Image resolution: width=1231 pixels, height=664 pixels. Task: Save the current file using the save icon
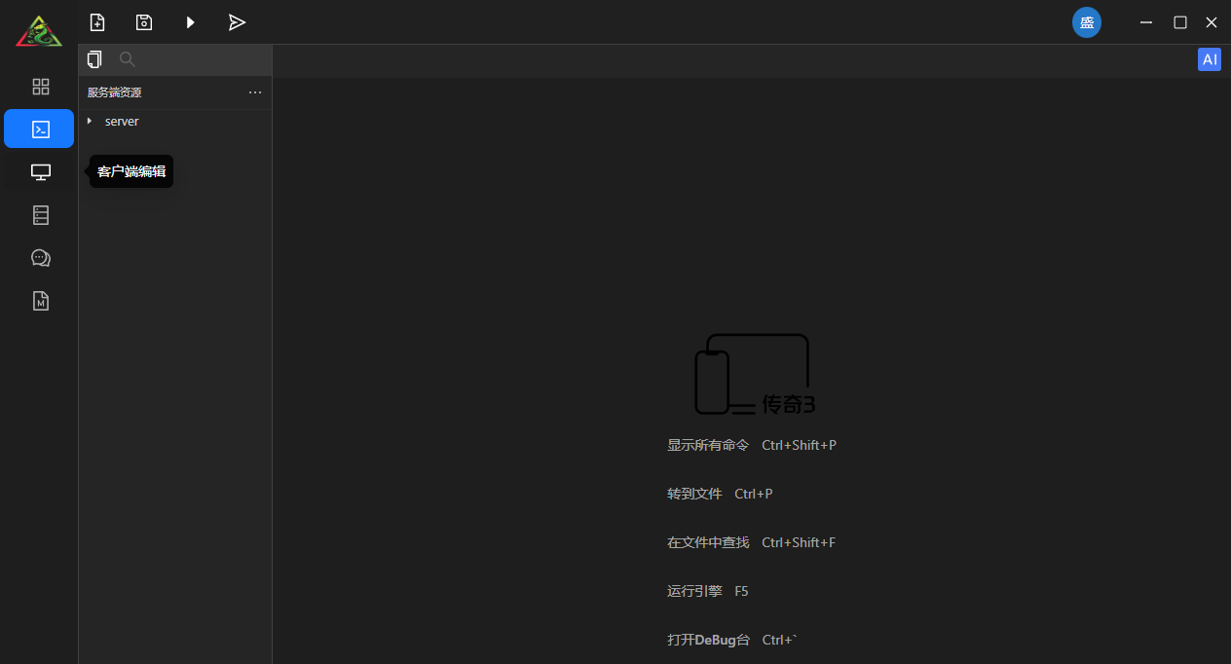143,21
